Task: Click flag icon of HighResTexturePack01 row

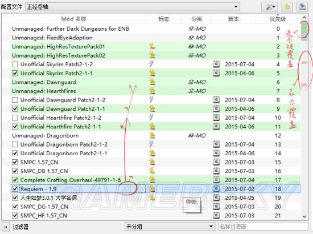Action: tap(152, 46)
